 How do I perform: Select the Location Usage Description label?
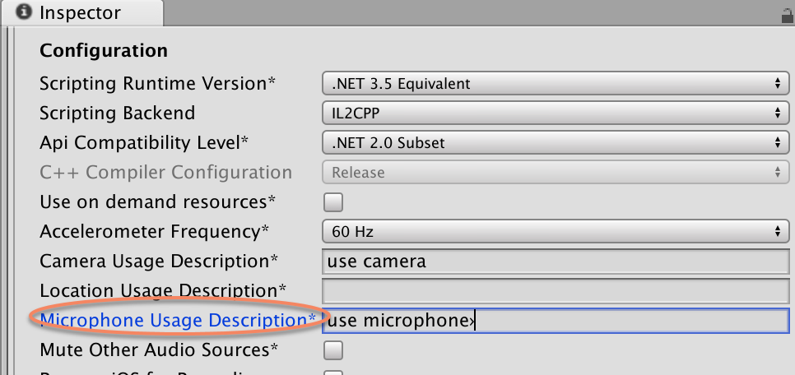pyautogui.click(x=163, y=291)
